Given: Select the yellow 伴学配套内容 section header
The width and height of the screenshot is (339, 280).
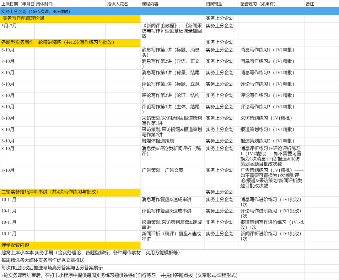Looking at the screenshot, I should point(70,246).
